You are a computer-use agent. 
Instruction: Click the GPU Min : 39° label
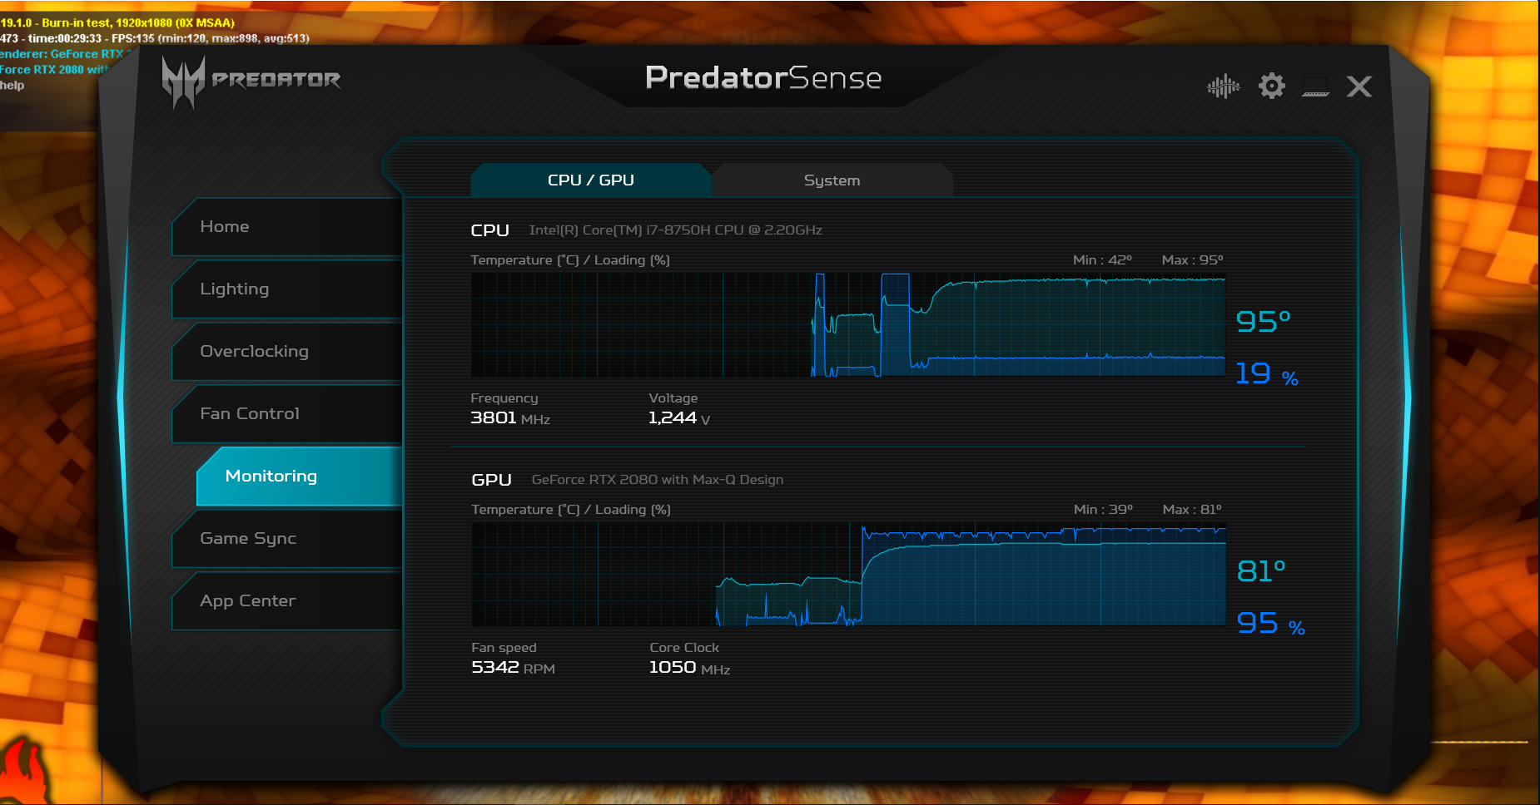[1104, 510]
